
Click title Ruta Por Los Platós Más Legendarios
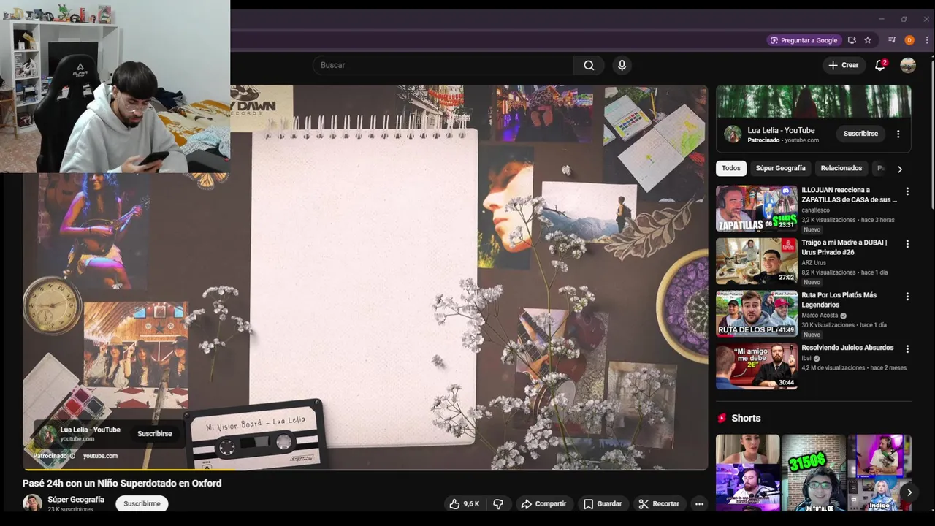(839, 300)
